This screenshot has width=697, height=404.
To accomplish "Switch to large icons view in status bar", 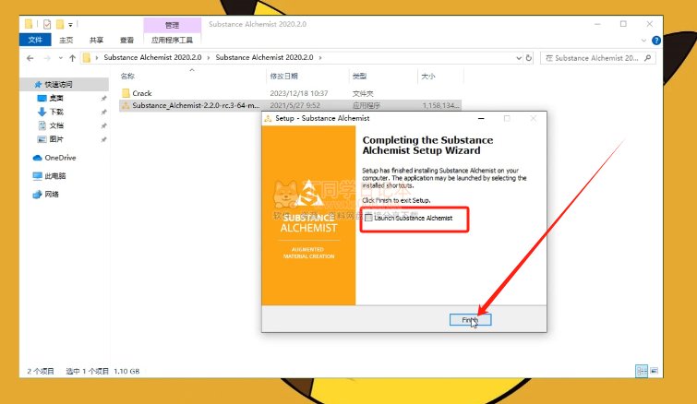I will pyautogui.click(x=655, y=371).
